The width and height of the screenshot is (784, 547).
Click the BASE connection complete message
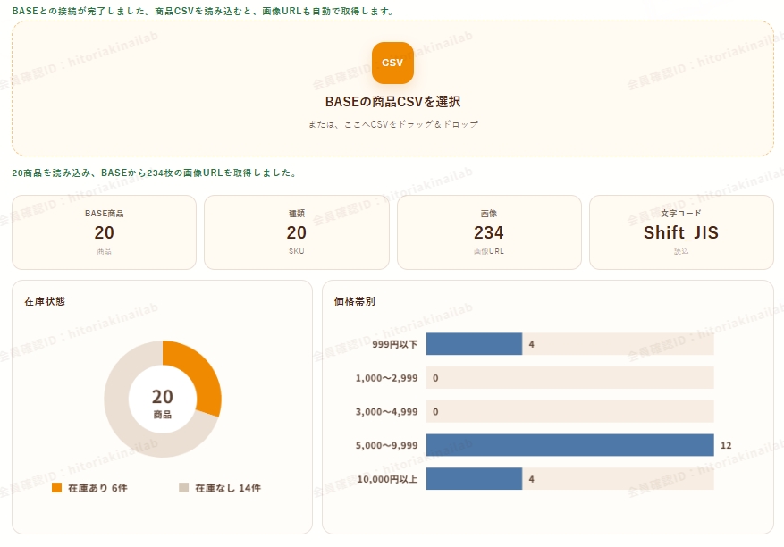[x=204, y=11]
